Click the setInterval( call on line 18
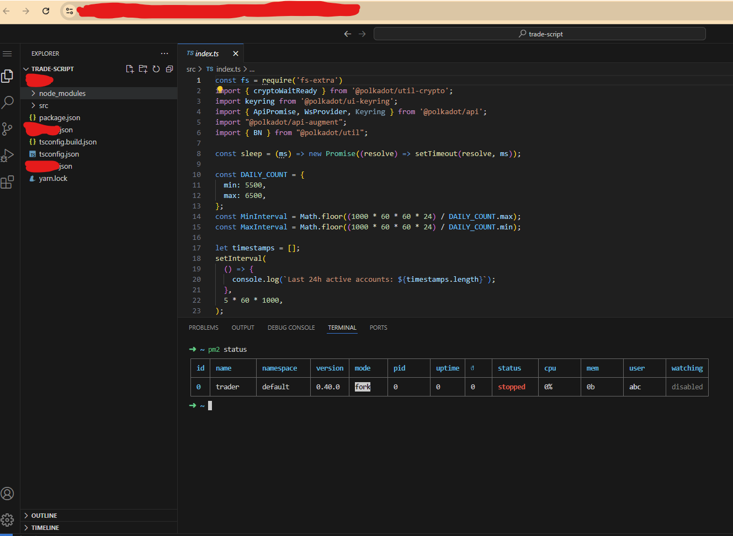 241,258
